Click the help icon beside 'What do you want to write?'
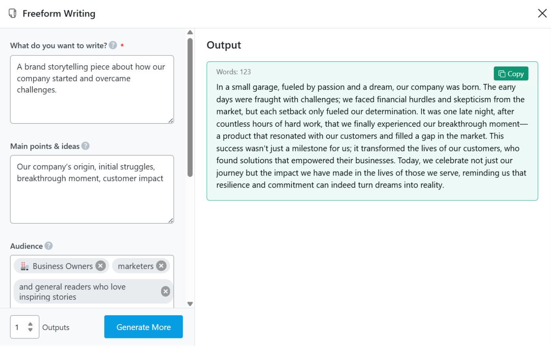 [113, 45]
